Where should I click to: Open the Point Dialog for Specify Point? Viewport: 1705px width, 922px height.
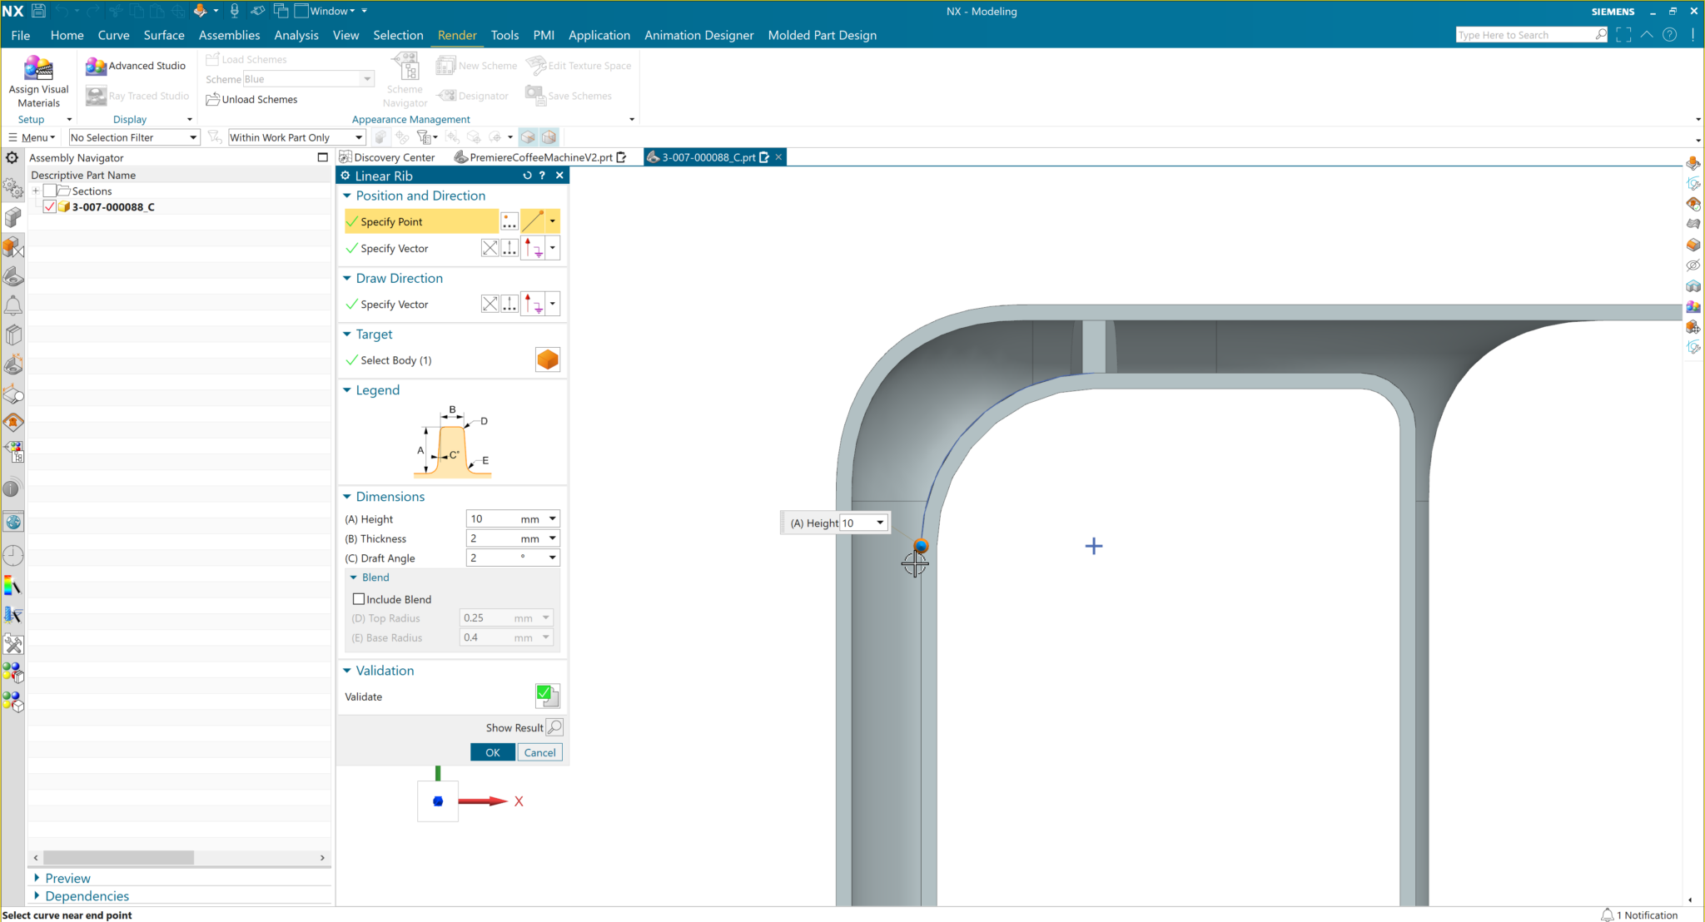pyautogui.click(x=509, y=221)
